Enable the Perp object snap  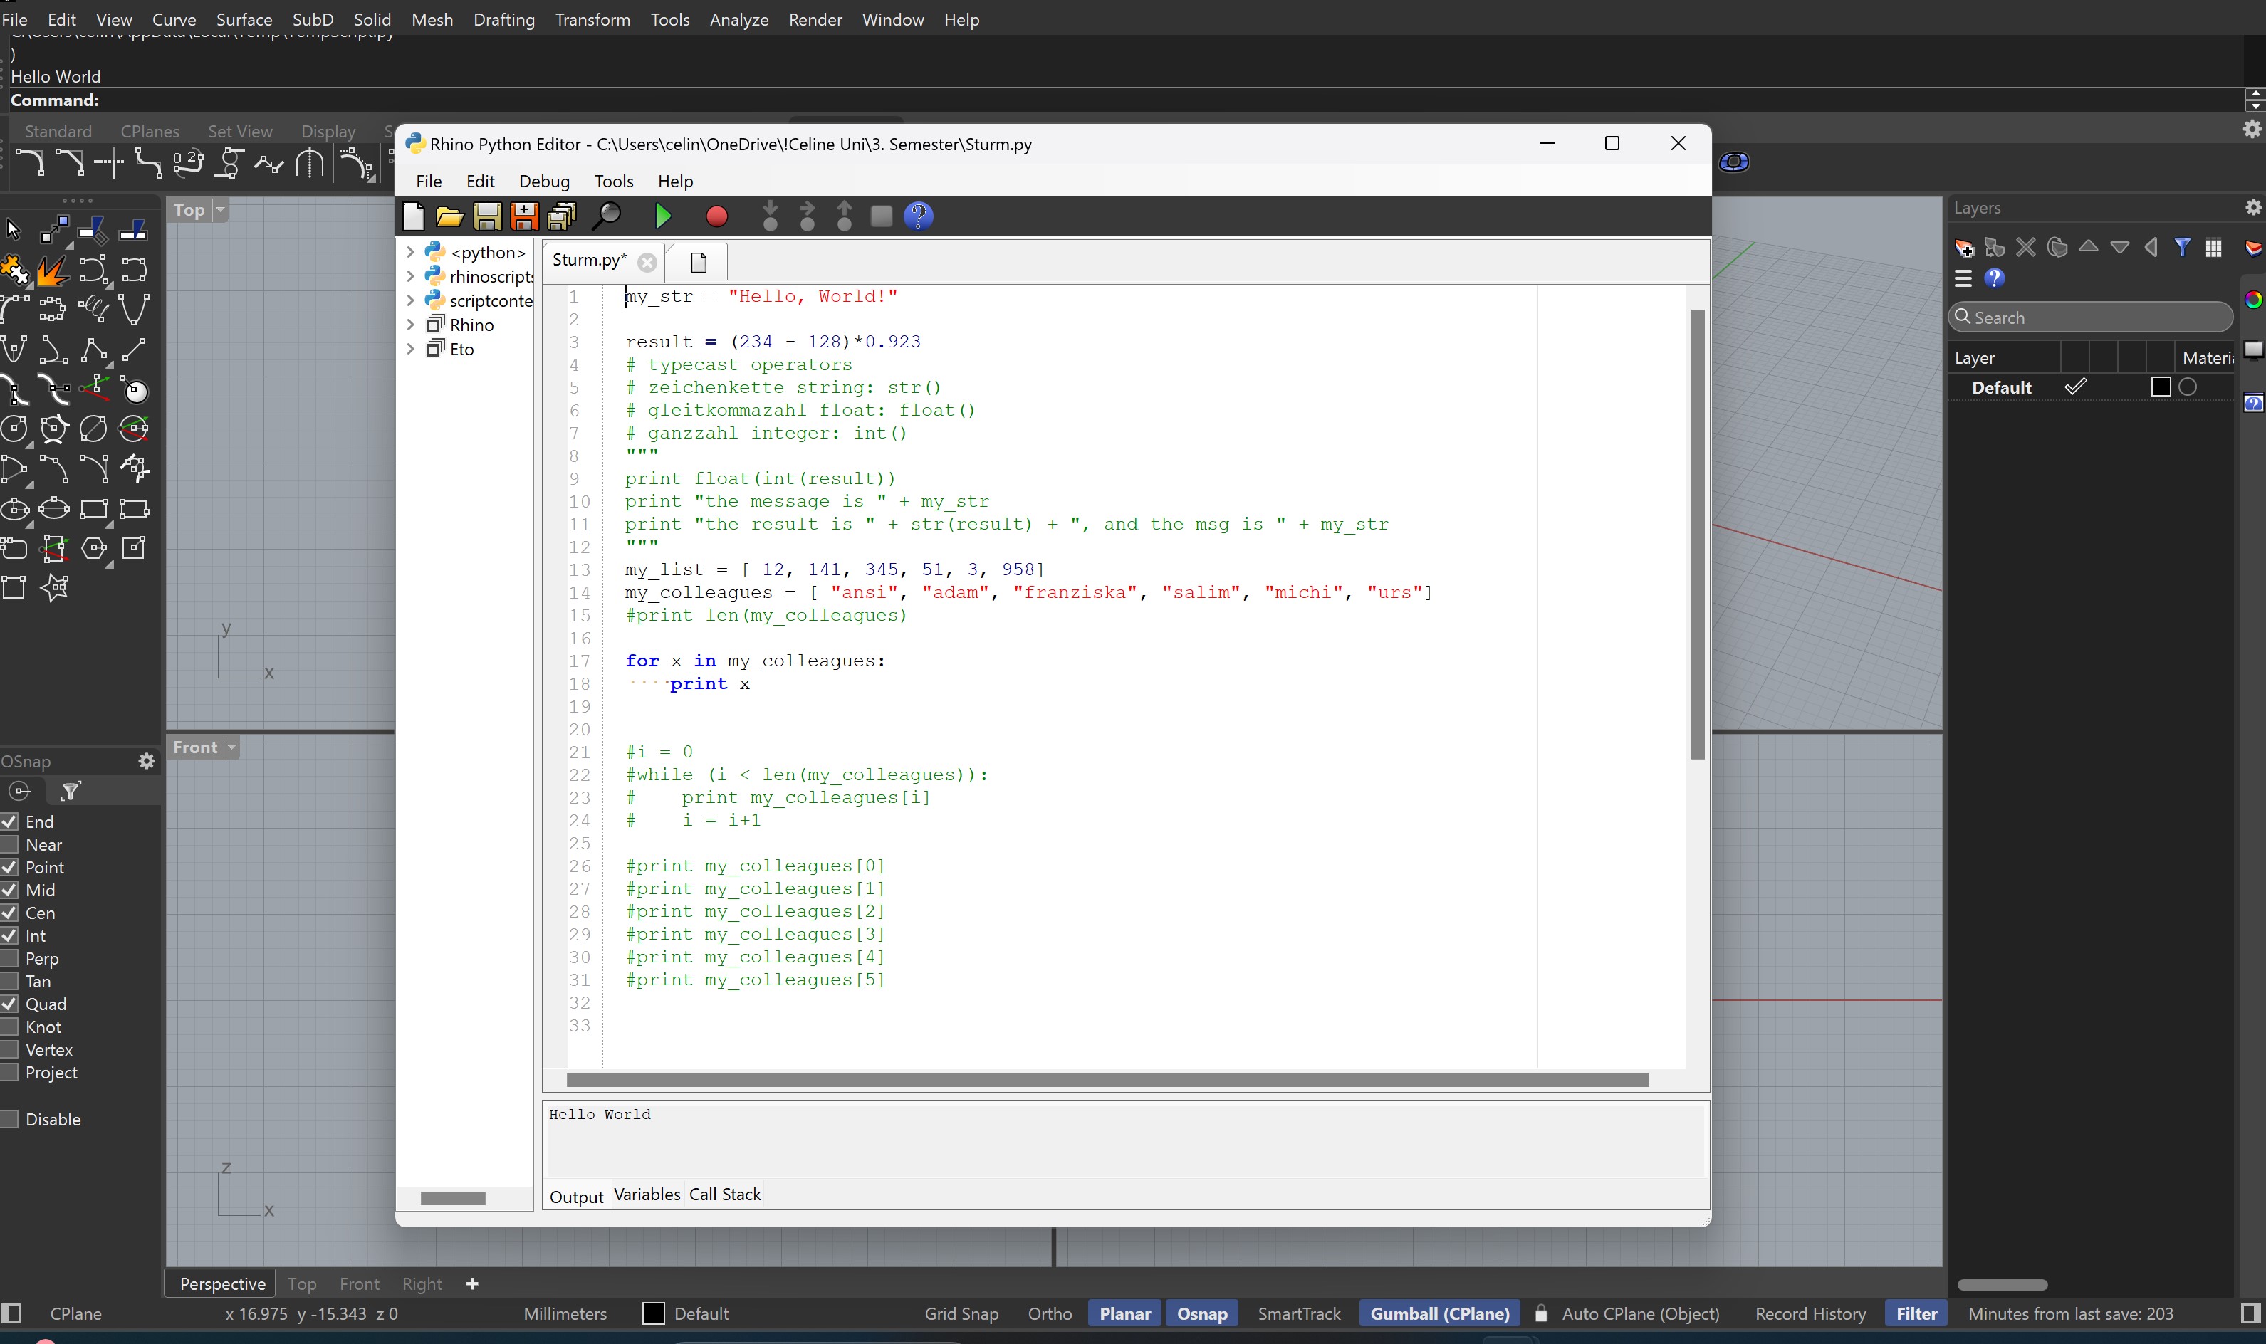pos(11,958)
